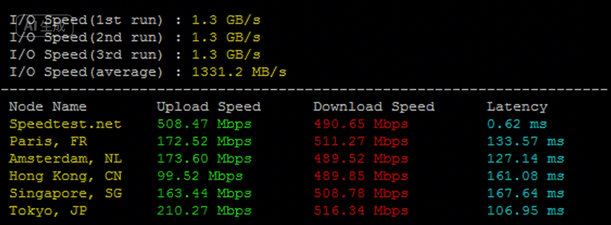Select the Speedtest.net node name

(x=65, y=124)
